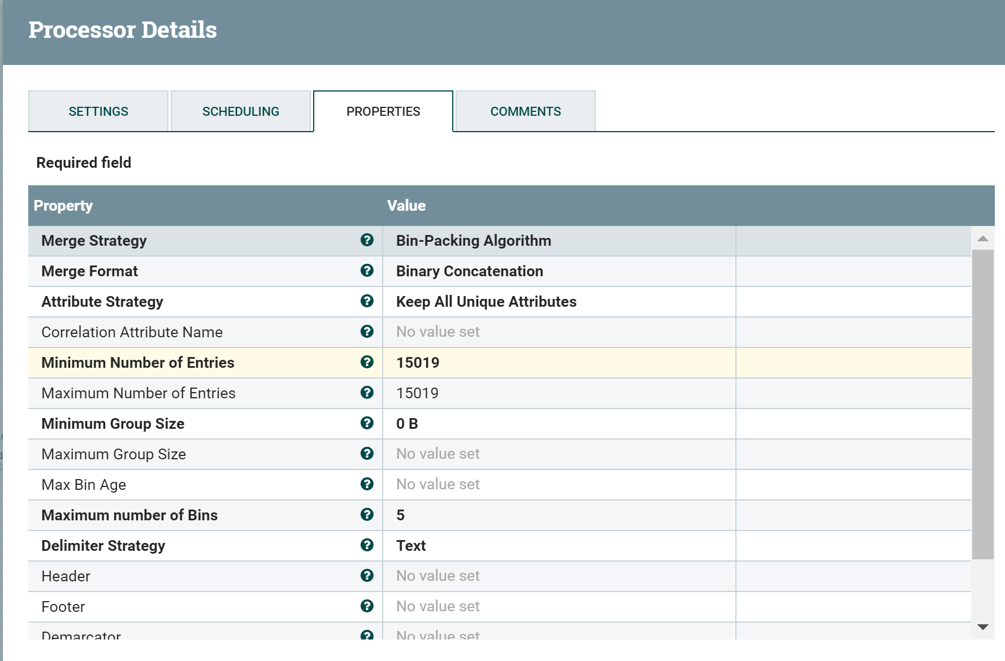Go to the Comments tab
The image size is (1005, 661).
(526, 111)
